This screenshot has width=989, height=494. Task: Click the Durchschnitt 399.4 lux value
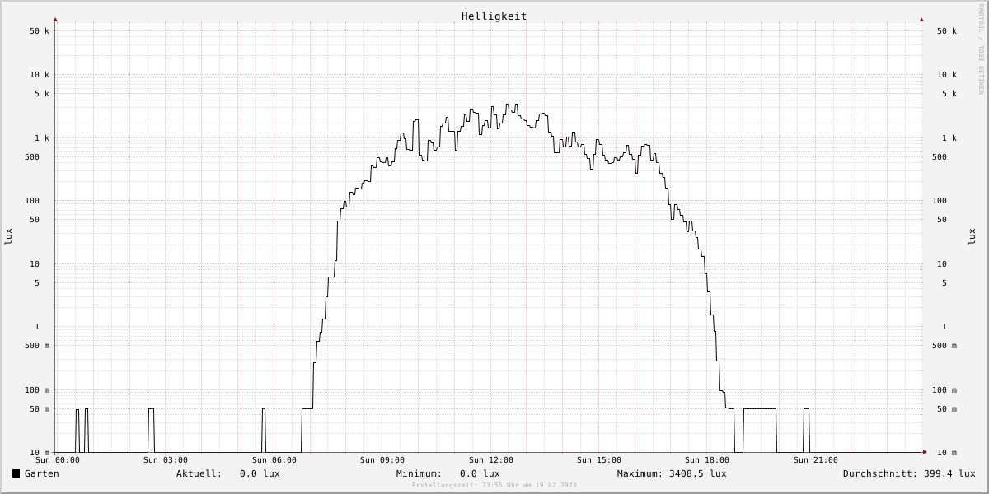949,473
